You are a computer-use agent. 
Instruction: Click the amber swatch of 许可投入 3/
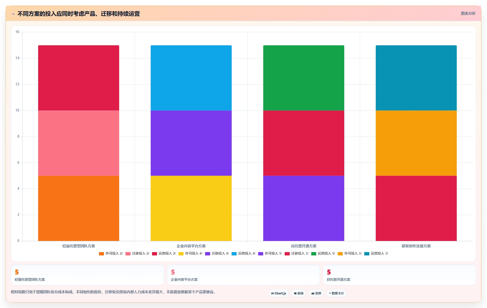(340, 254)
